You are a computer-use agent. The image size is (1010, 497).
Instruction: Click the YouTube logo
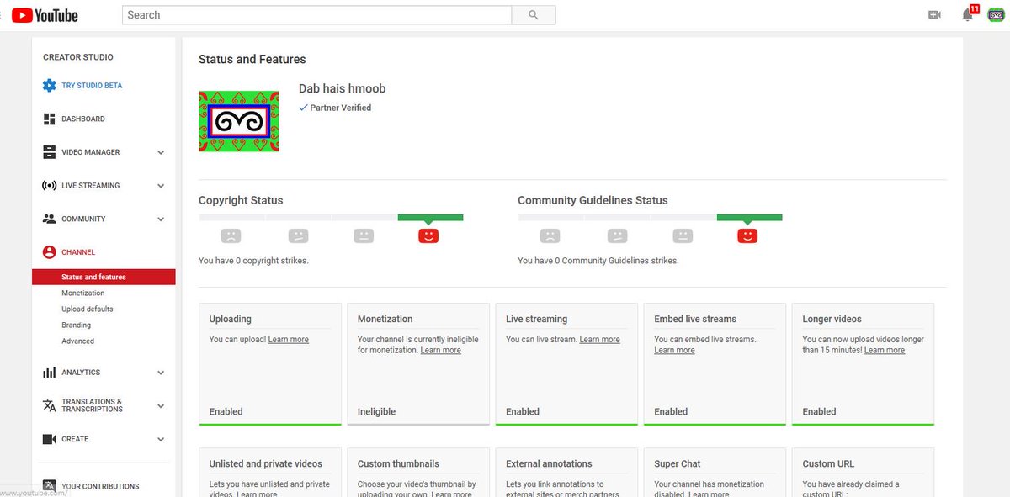point(45,15)
